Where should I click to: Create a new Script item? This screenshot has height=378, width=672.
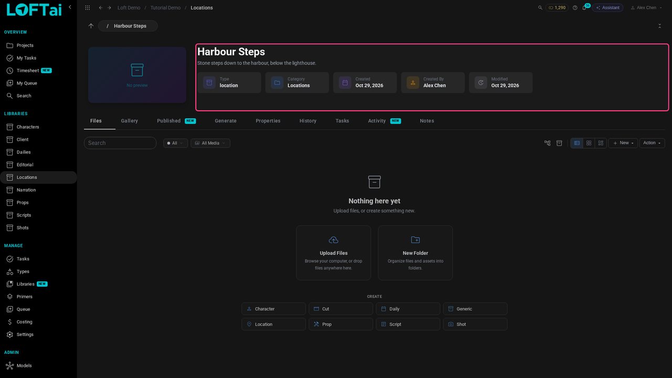tap(408, 324)
